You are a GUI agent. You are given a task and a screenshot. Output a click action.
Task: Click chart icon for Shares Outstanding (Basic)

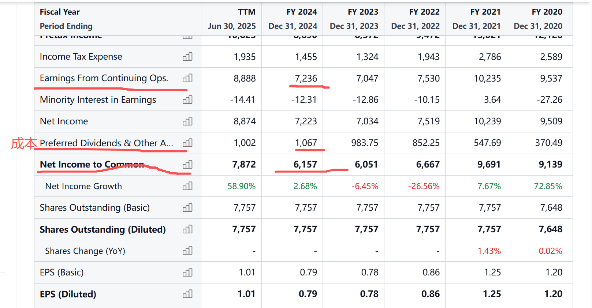[x=187, y=208]
